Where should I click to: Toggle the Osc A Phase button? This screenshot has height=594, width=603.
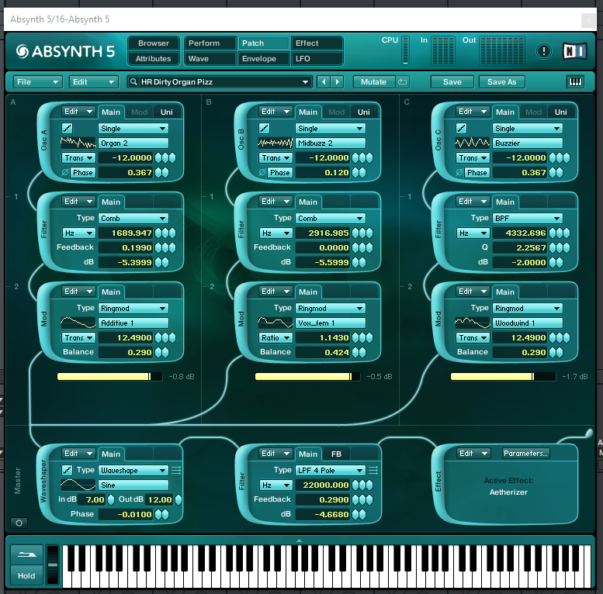83,172
